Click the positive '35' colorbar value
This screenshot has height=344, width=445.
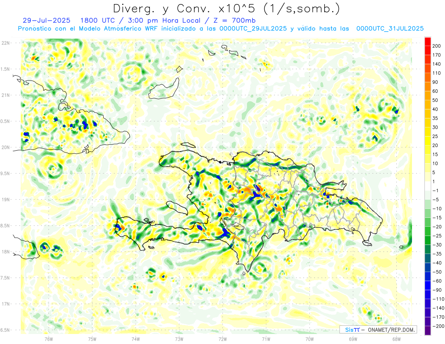click(x=435, y=118)
